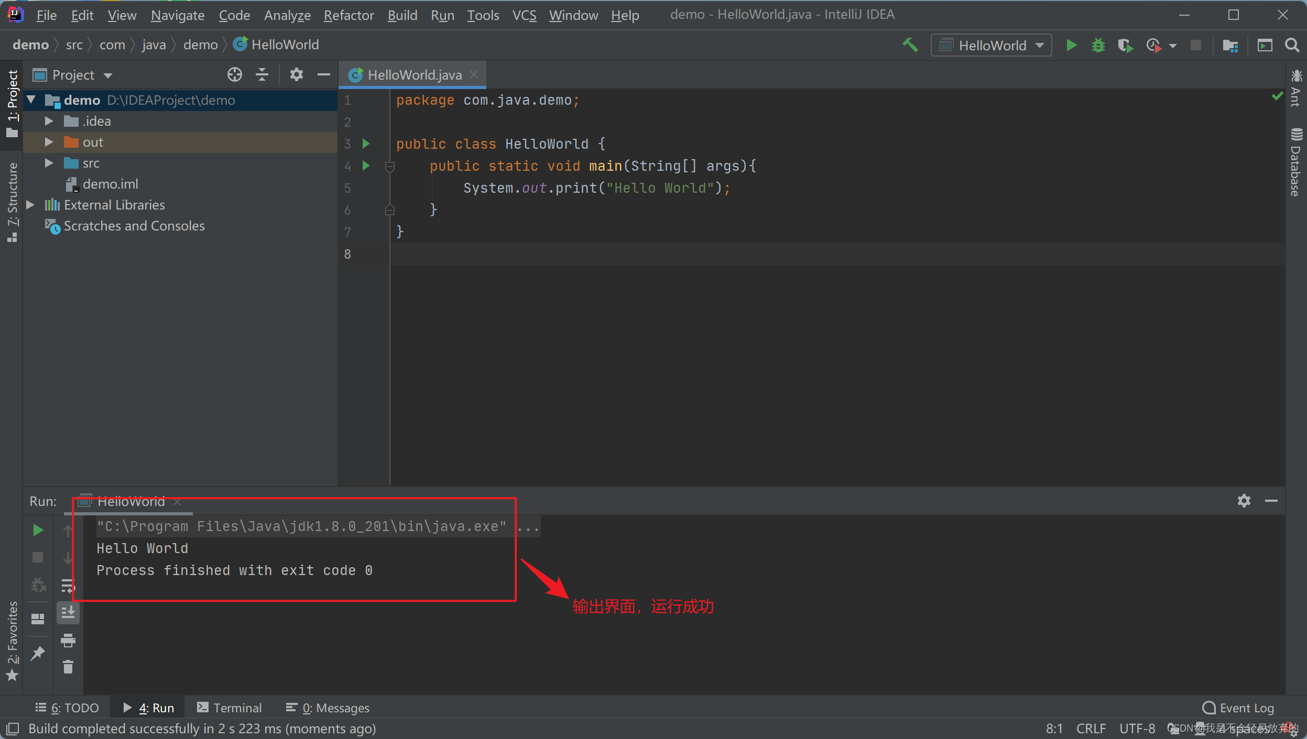Screen dimensions: 1307x739
Task: Run HelloWorld with coverage icon
Action: (x=1125, y=46)
